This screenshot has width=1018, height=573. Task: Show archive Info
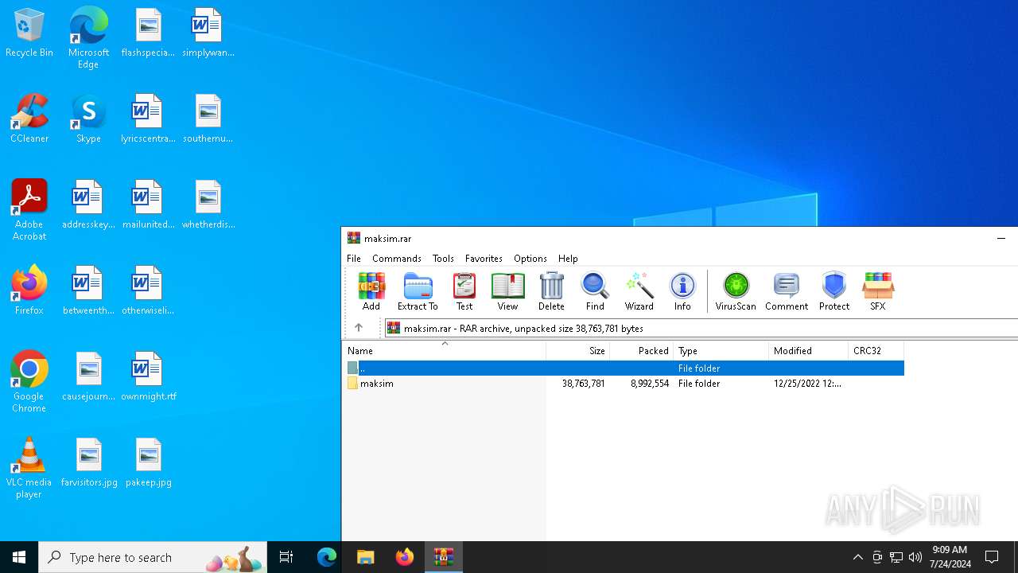682,291
